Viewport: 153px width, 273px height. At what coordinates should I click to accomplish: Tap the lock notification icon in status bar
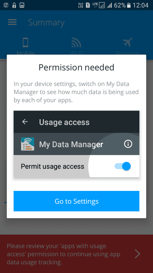pyautogui.click(x=14, y=5)
